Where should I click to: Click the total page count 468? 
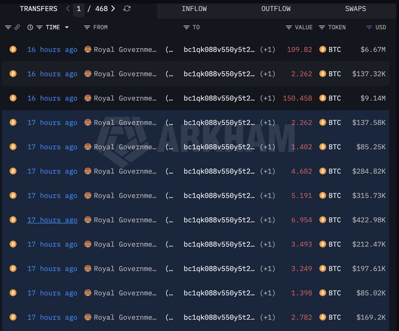click(102, 9)
